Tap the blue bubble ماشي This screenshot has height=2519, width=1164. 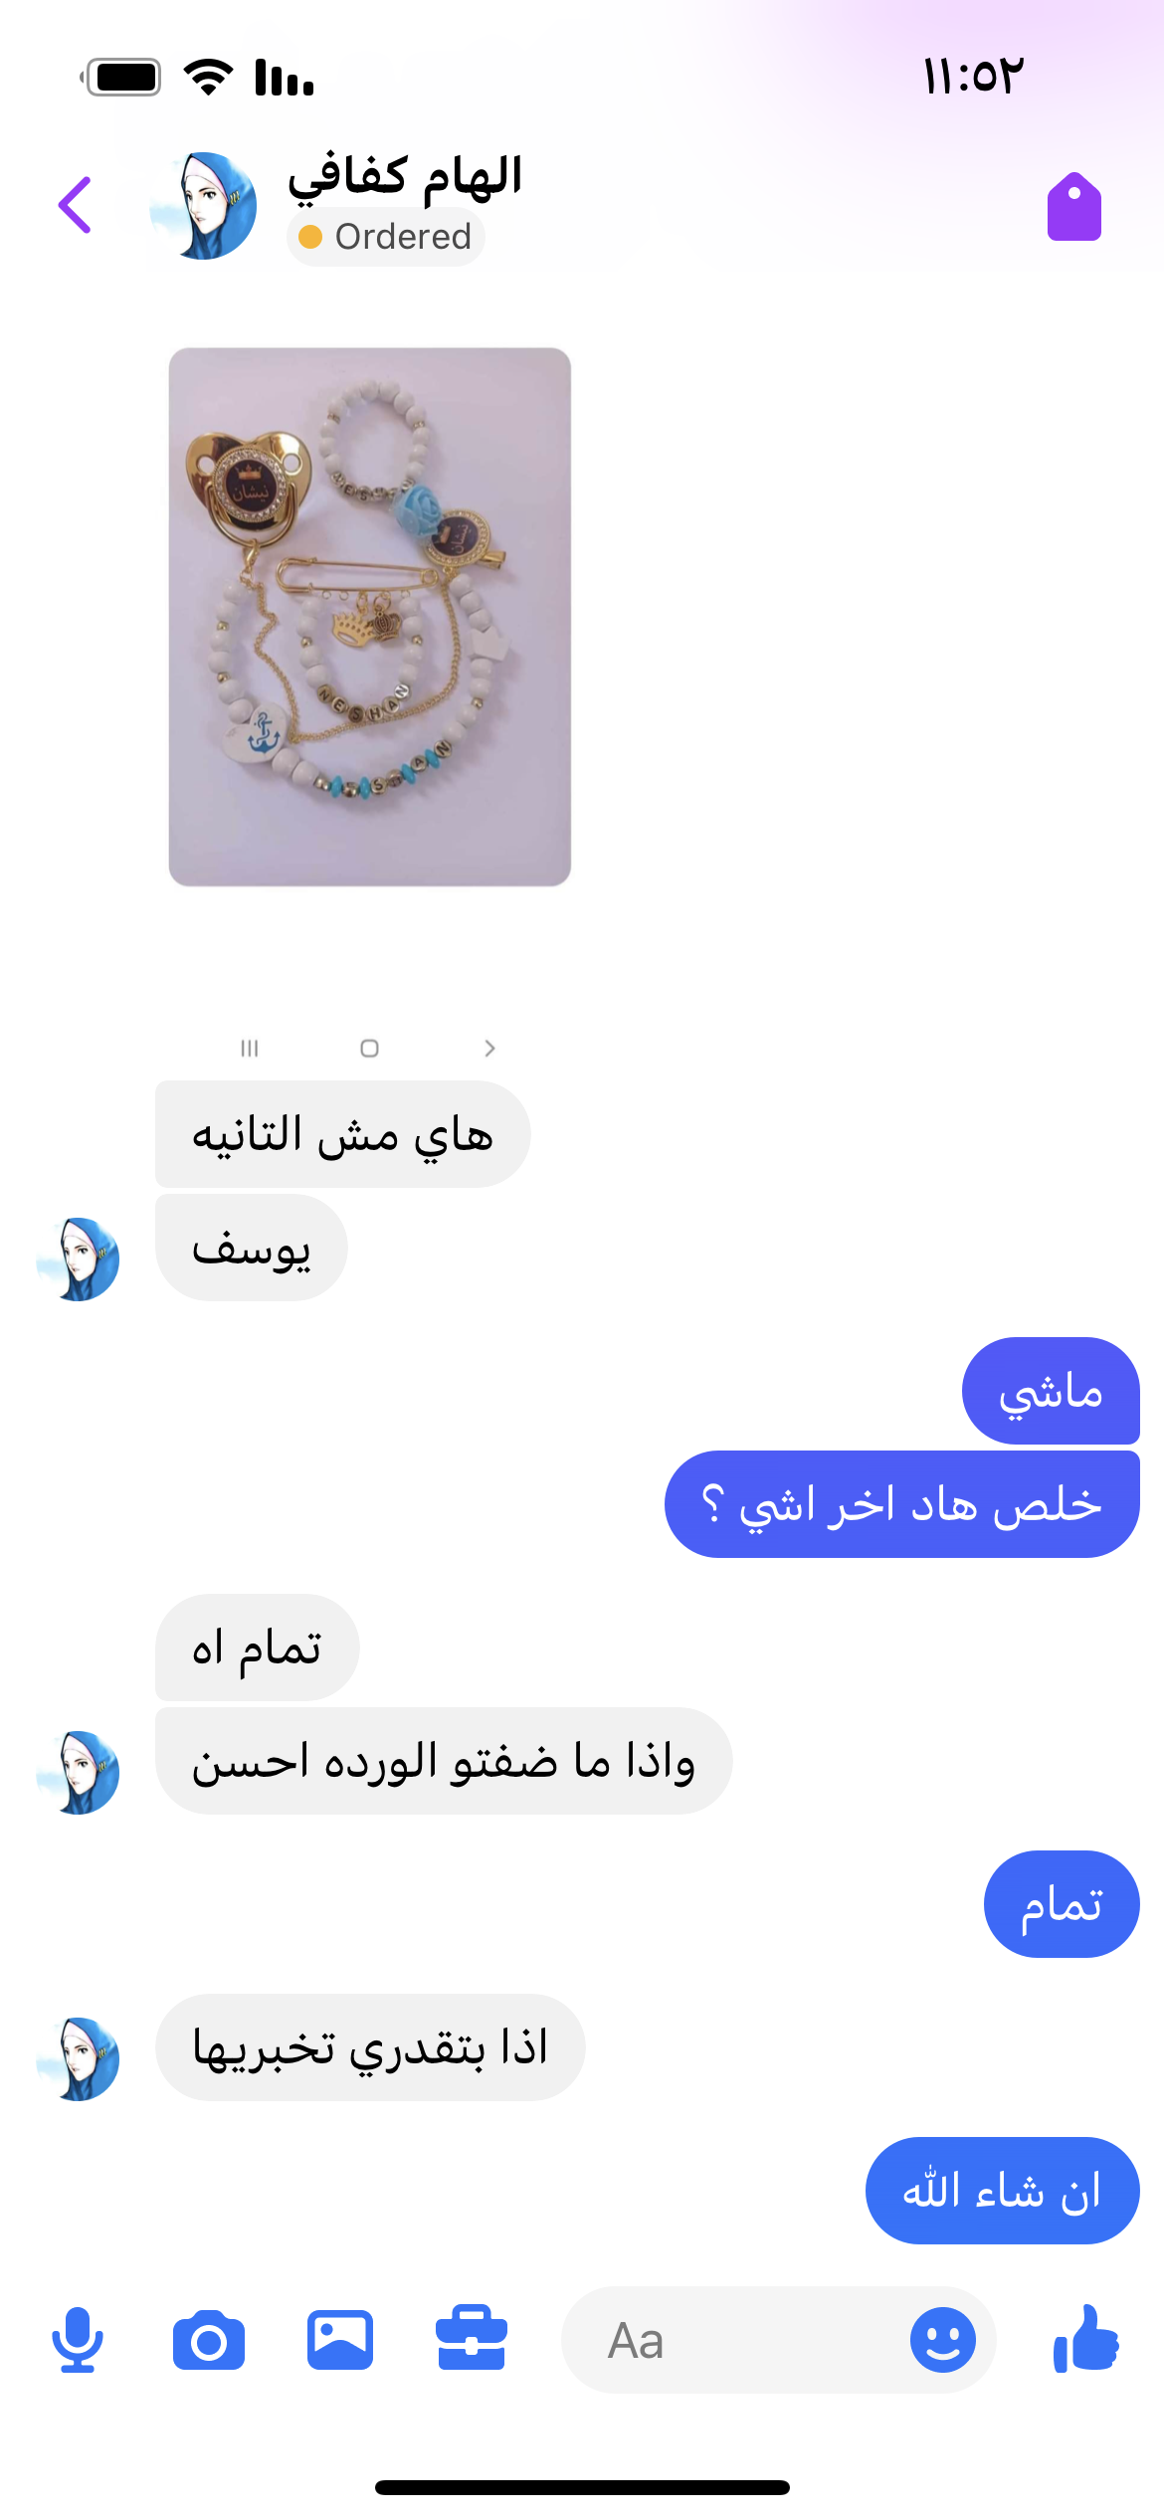pos(1051,1391)
